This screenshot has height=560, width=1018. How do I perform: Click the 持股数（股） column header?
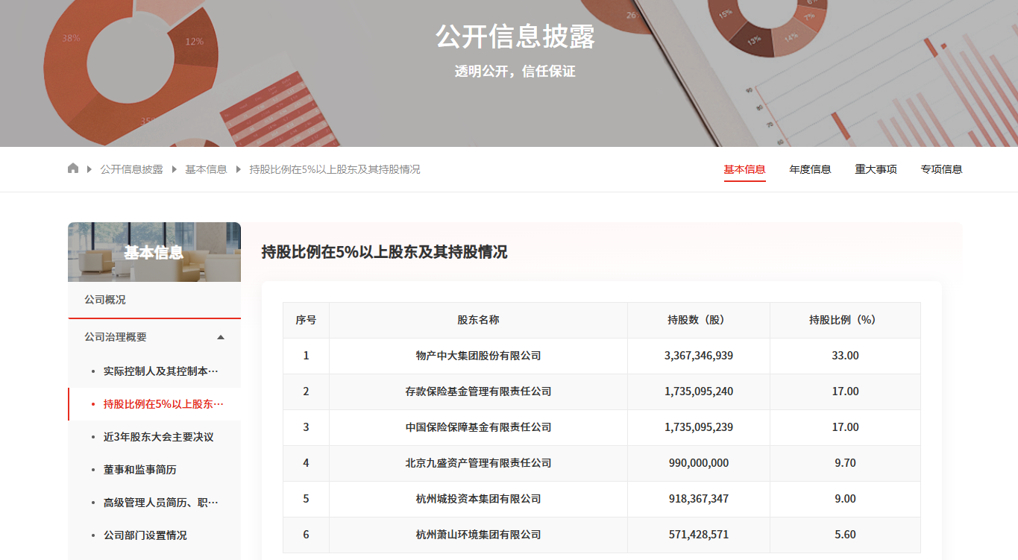(699, 320)
